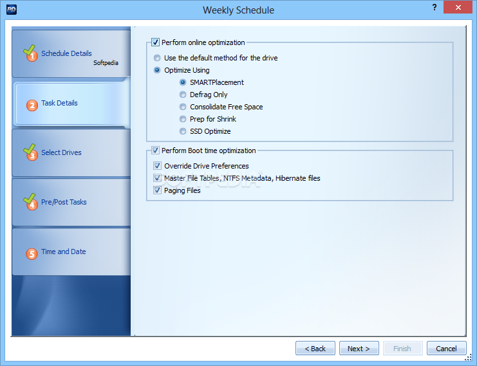477x366 pixels.
Task: Uncheck Override Drive Preferences
Action: pos(157,166)
